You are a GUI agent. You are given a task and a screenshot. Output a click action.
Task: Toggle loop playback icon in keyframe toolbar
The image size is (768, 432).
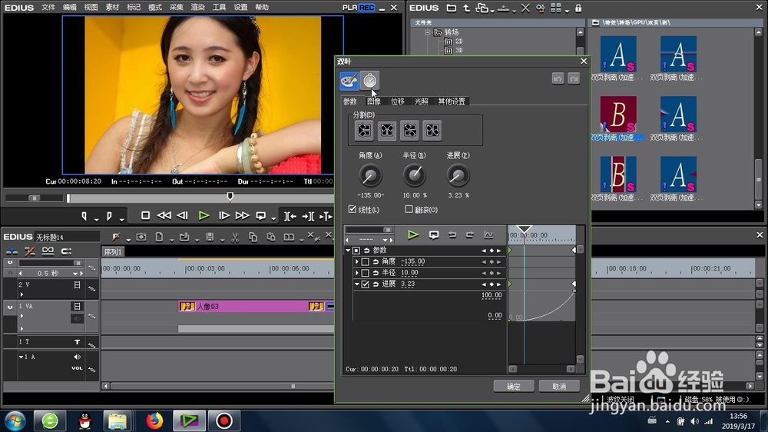[433, 235]
